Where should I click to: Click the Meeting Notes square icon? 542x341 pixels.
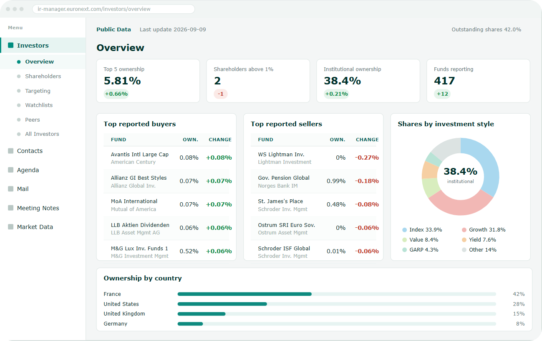pyautogui.click(x=11, y=208)
